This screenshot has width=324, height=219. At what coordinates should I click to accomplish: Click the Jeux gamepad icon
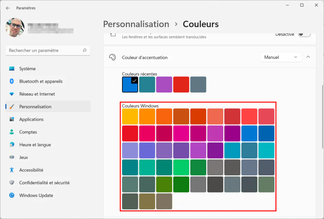(x=12, y=157)
